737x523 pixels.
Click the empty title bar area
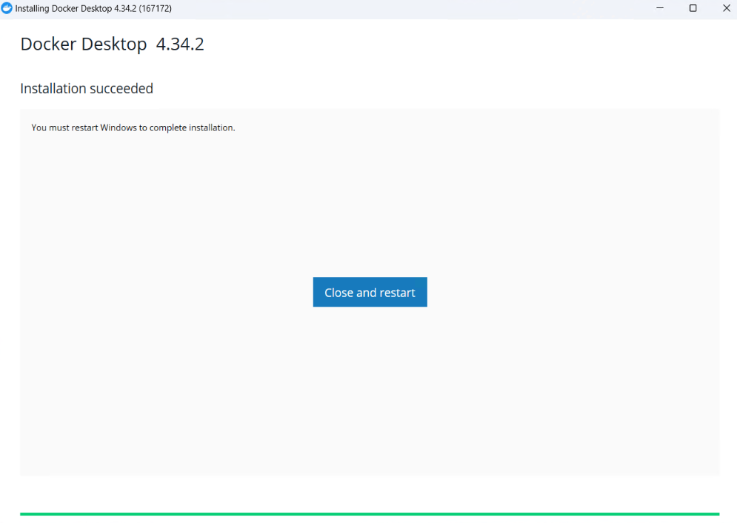click(407, 8)
